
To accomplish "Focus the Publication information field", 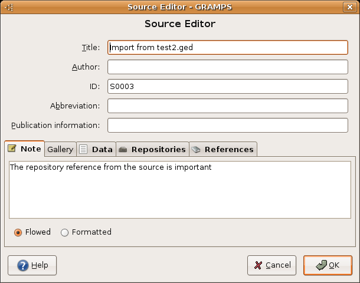I will point(228,126).
